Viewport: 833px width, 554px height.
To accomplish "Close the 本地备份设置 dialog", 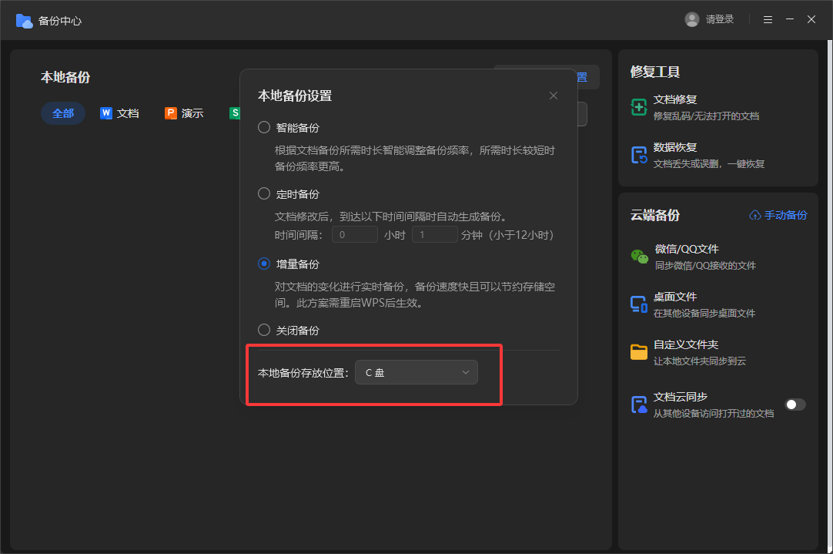I will tap(553, 96).
